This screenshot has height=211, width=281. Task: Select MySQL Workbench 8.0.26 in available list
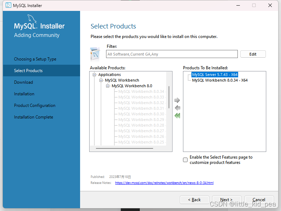point(141,136)
